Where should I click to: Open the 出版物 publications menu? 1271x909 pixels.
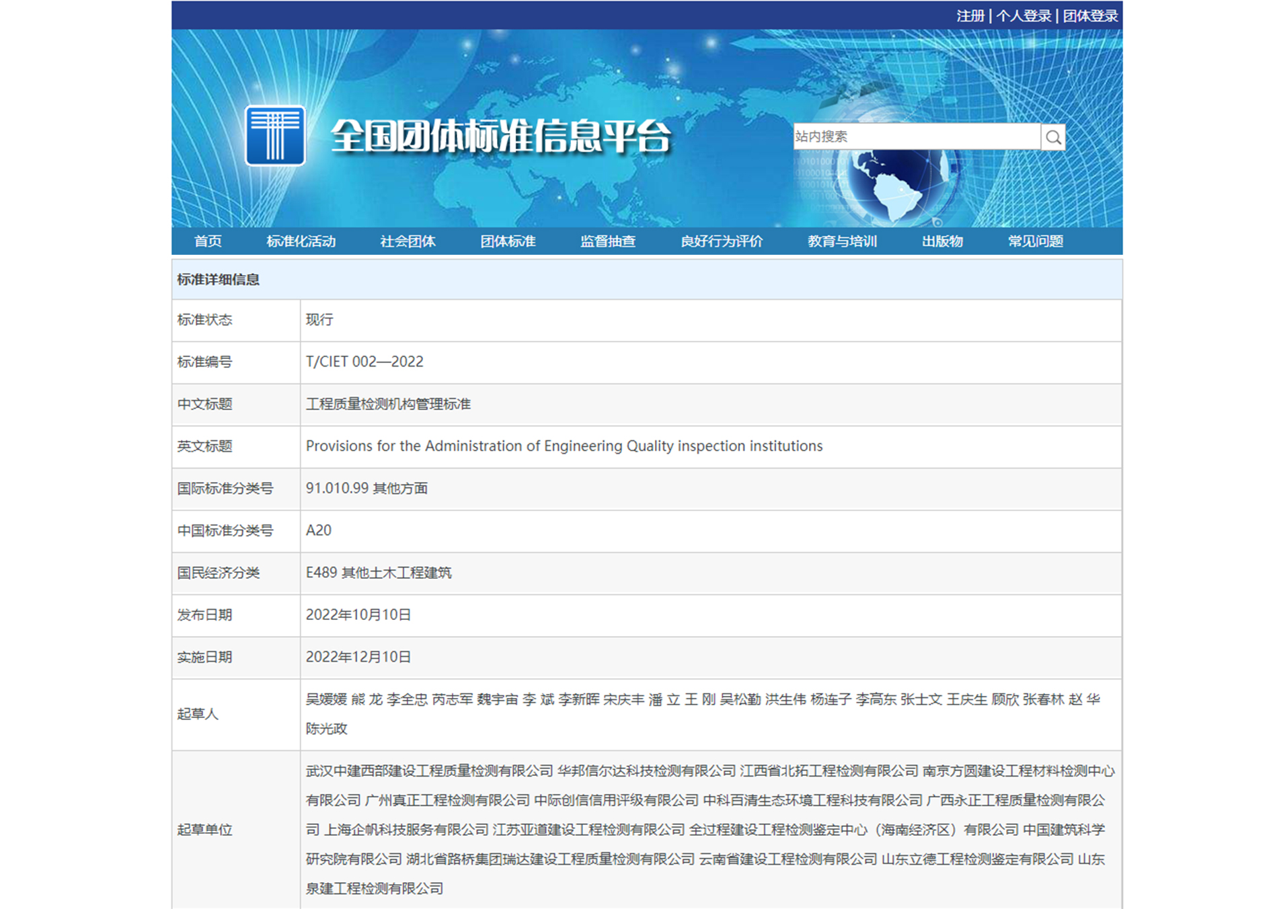[x=942, y=241]
